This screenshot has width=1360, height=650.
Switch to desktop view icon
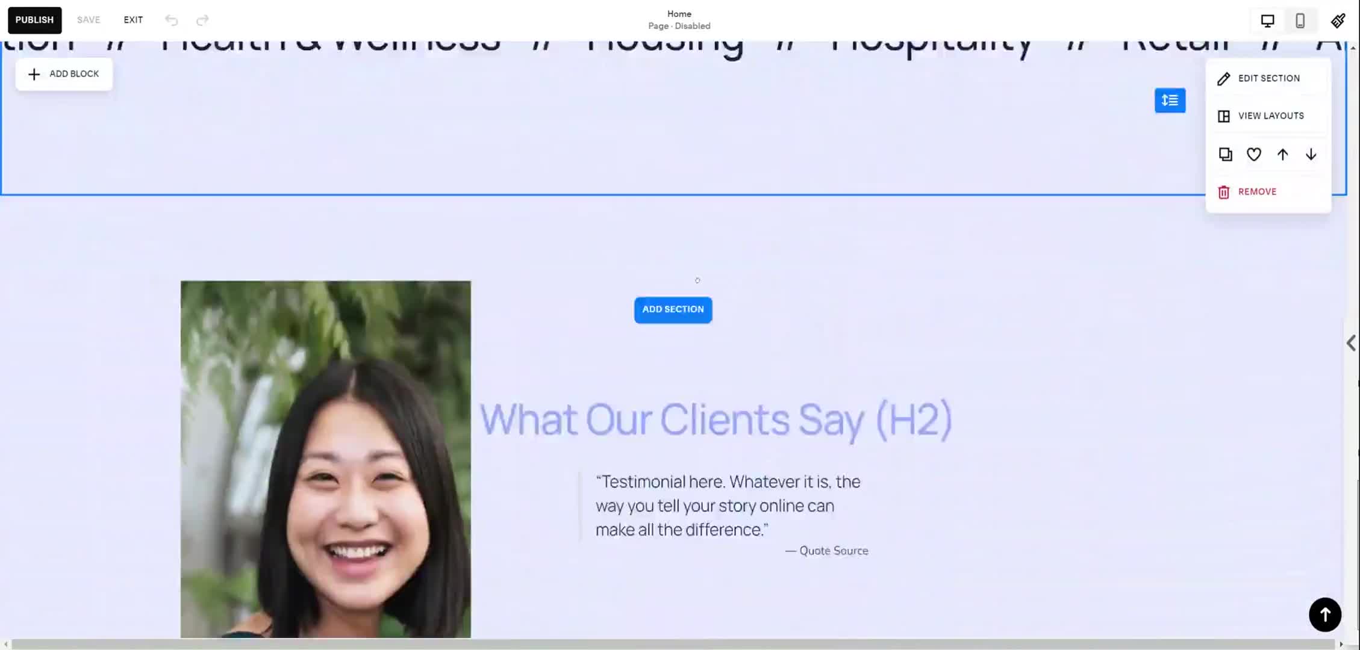pos(1267,21)
